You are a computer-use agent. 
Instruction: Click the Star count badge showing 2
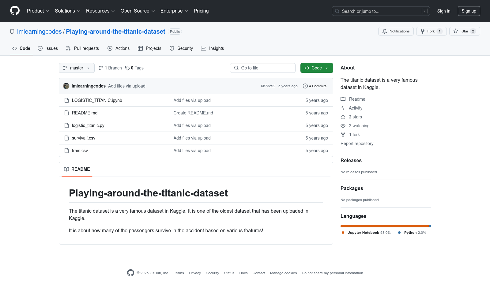[473, 31]
